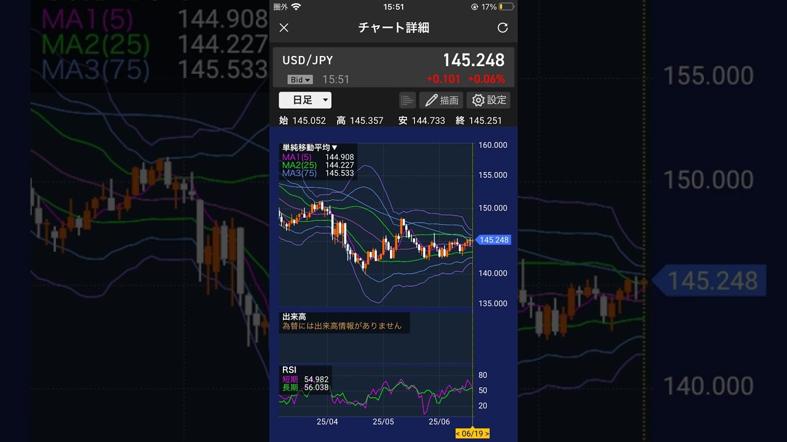Tap the 描画 drawing pencil button
This screenshot has width=787, height=442.
coord(441,100)
